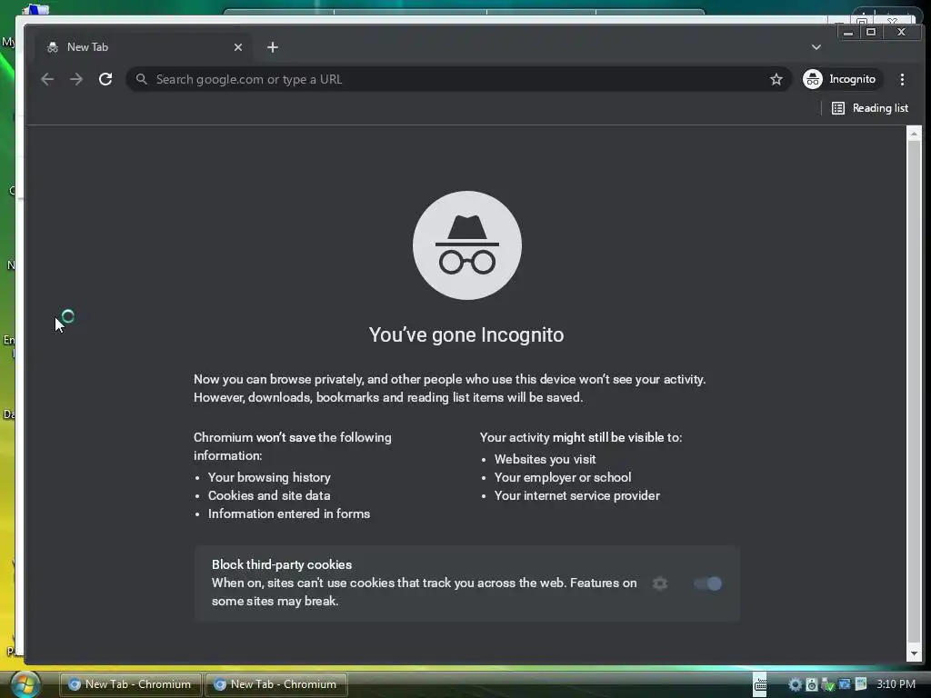Minimize the Chromium window
931x698 pixels.
(x=848, y=32)
